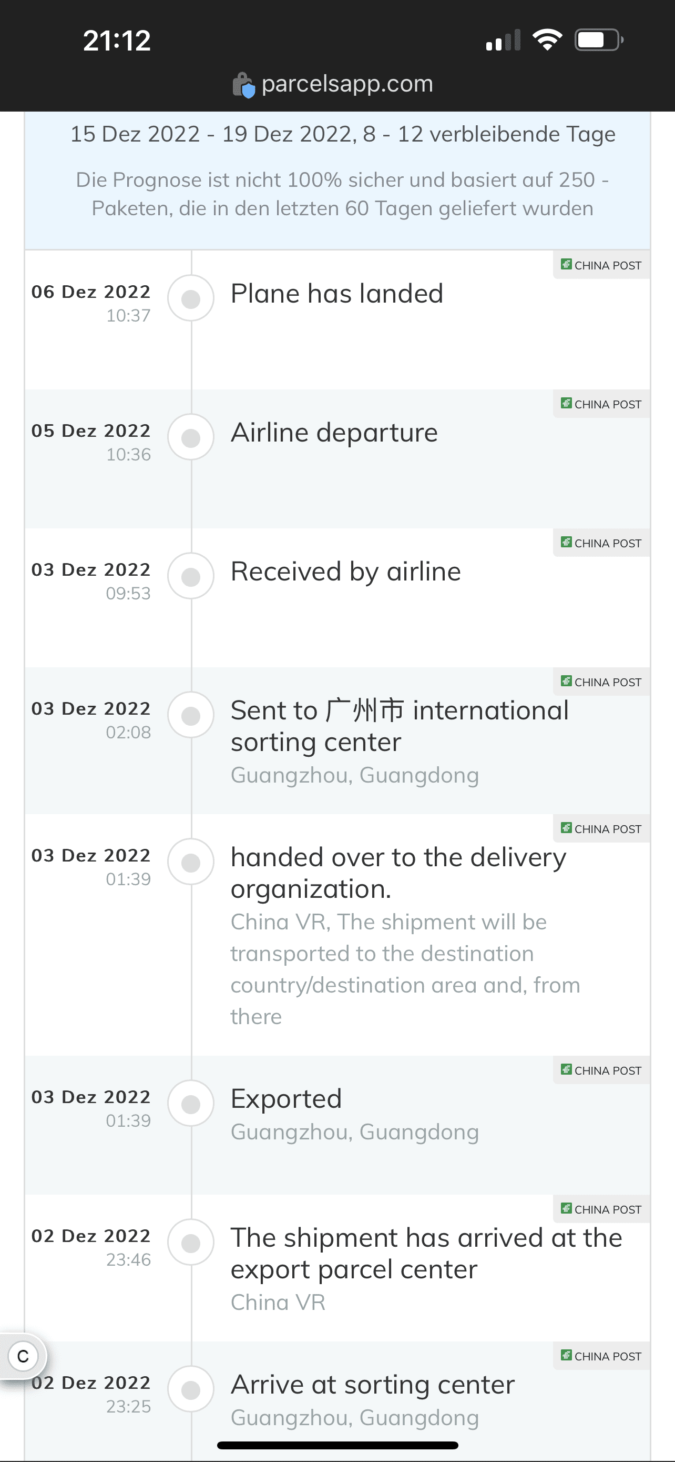Screen dimensions: 675x1462
Task: Tap China Post badge on Exported entry
Action: pos(601,1070)
